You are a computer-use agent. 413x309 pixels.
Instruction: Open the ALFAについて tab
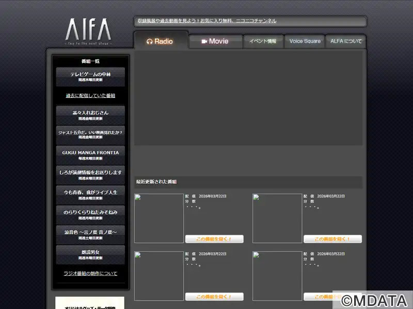point(346,41)
